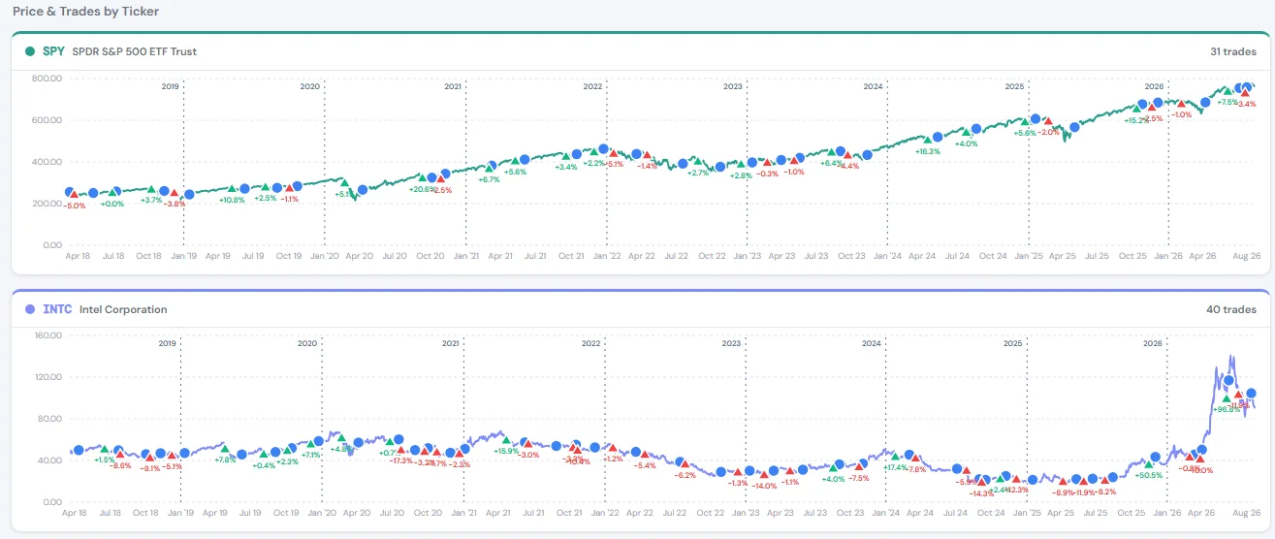The height and width of the screenshot is (539, 1275).
Task: Select the -5.0% red triangle on SPY chart
Action: click(x=75, y=195)
